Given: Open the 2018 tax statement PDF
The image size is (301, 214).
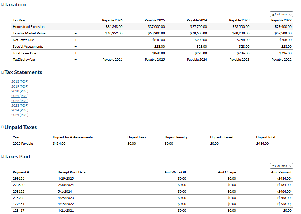Looking at the screenshot, I should point(20,82).
